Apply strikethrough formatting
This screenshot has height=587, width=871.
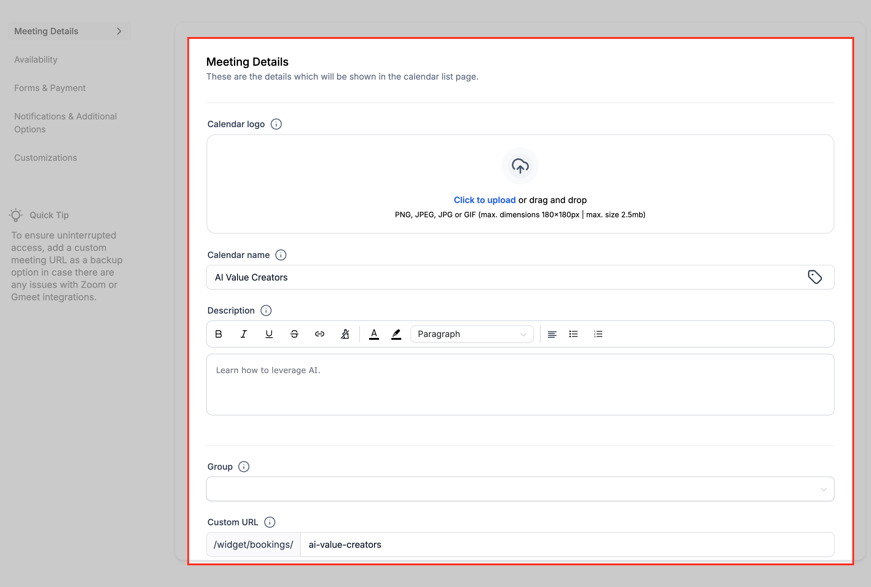[x=294, y=334]
